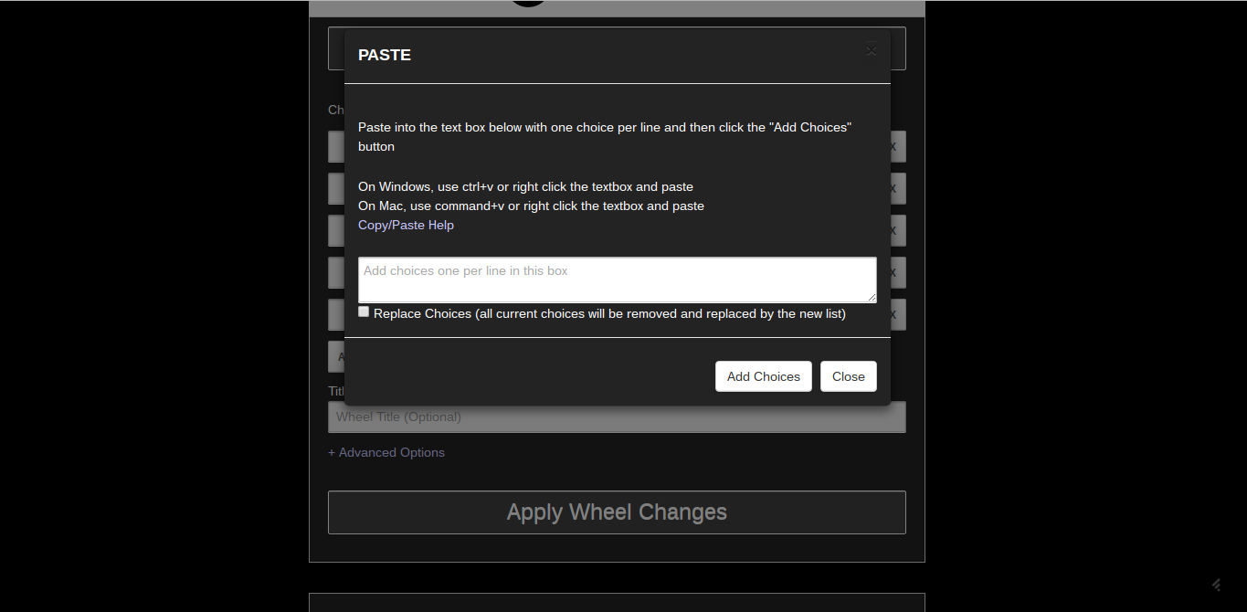Focus the Wheel Title (Optional) field

(x=617, y=417)
